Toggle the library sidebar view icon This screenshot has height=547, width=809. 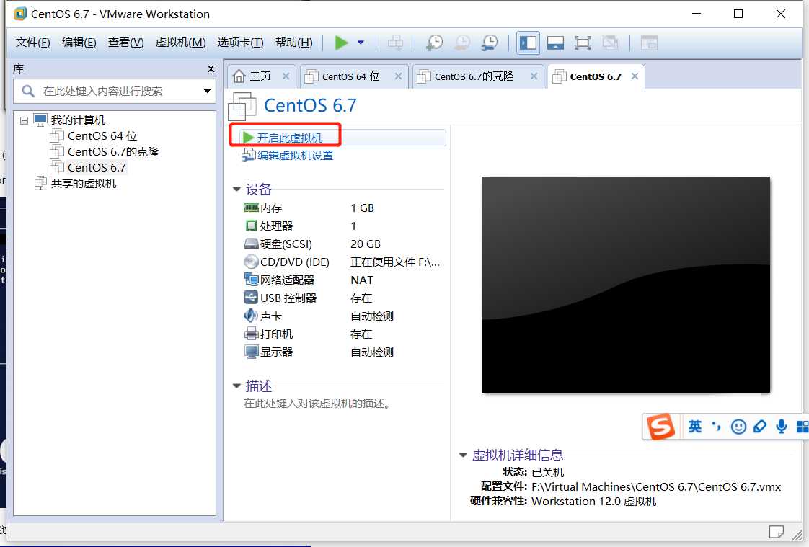pyautogui.click(x=528, y=43)
